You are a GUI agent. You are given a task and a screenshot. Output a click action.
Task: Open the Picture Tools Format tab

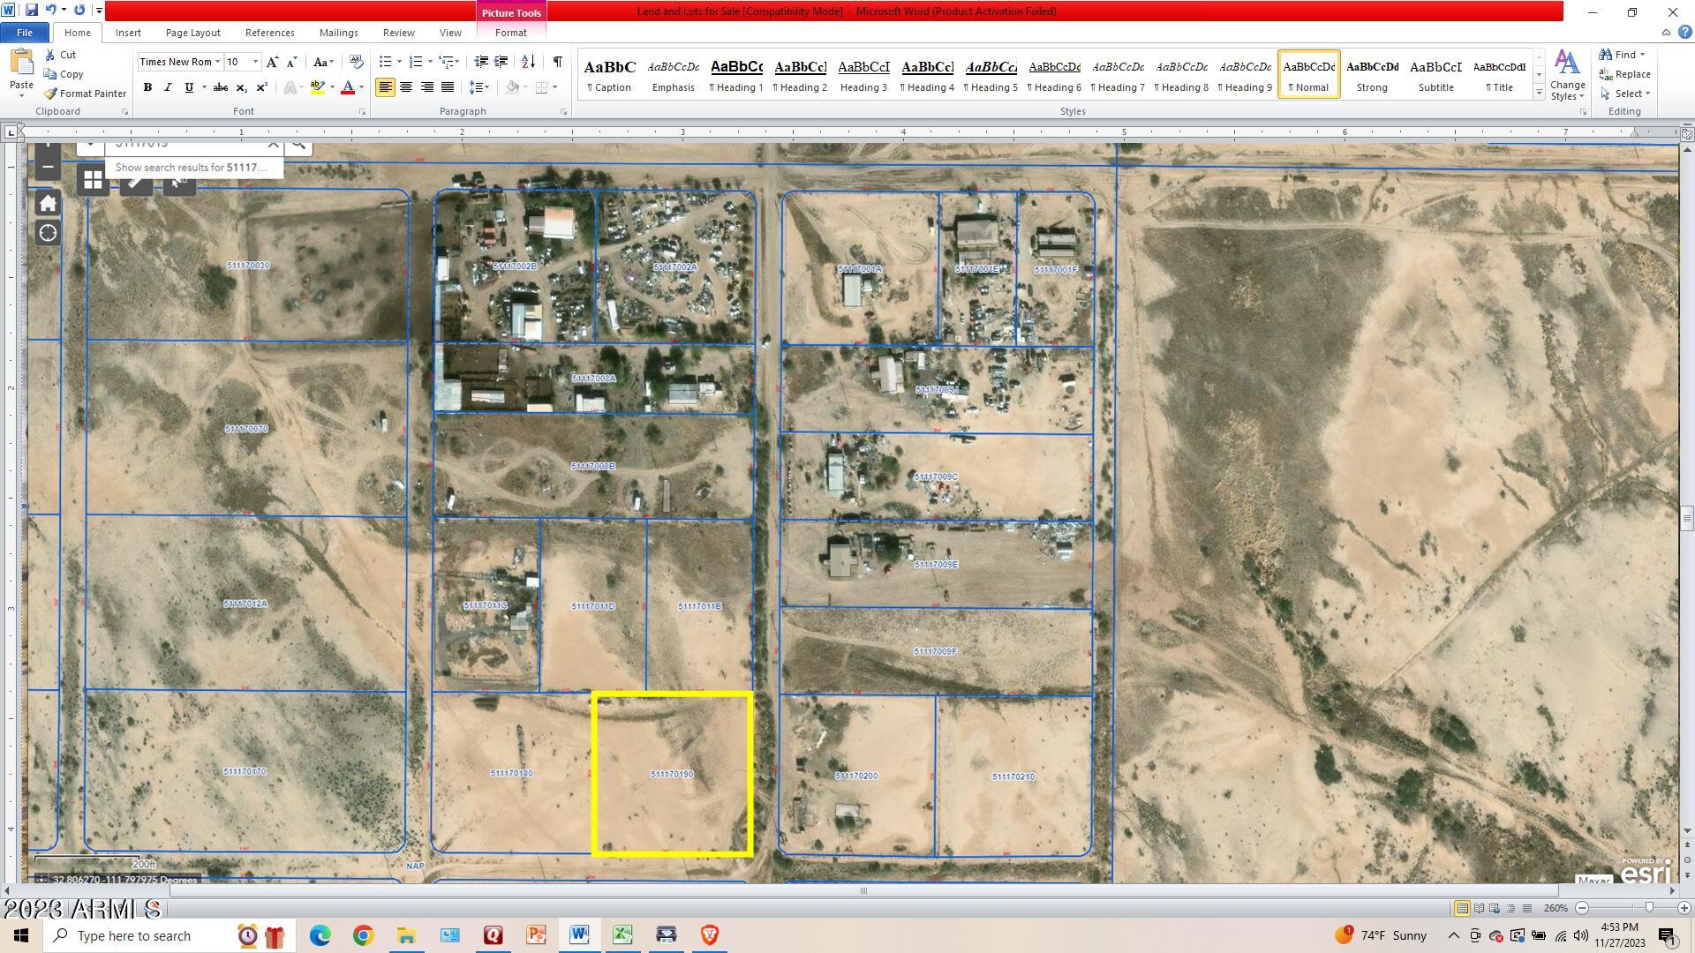pyautogui.click(x=511, y=33)
